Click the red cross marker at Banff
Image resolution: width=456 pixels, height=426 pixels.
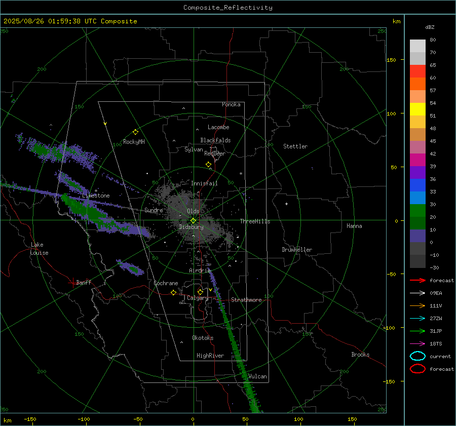(x=72, y=283)
